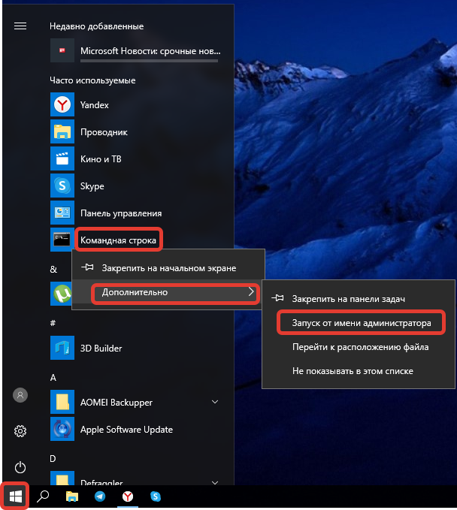
Task: Open Skype from the taskbar
Action: click(156, 496)
